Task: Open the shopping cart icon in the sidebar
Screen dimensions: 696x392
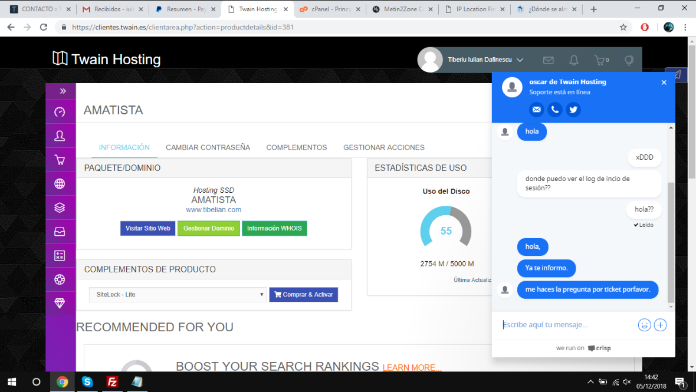Action: [x=60, y=160]
